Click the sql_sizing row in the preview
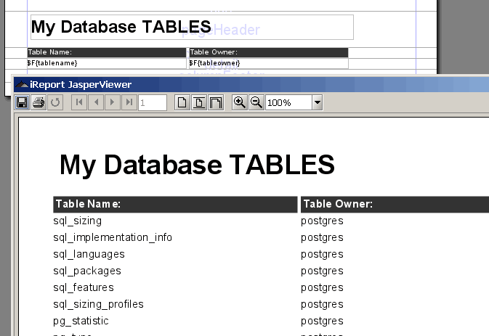 (x=77, y=221)
